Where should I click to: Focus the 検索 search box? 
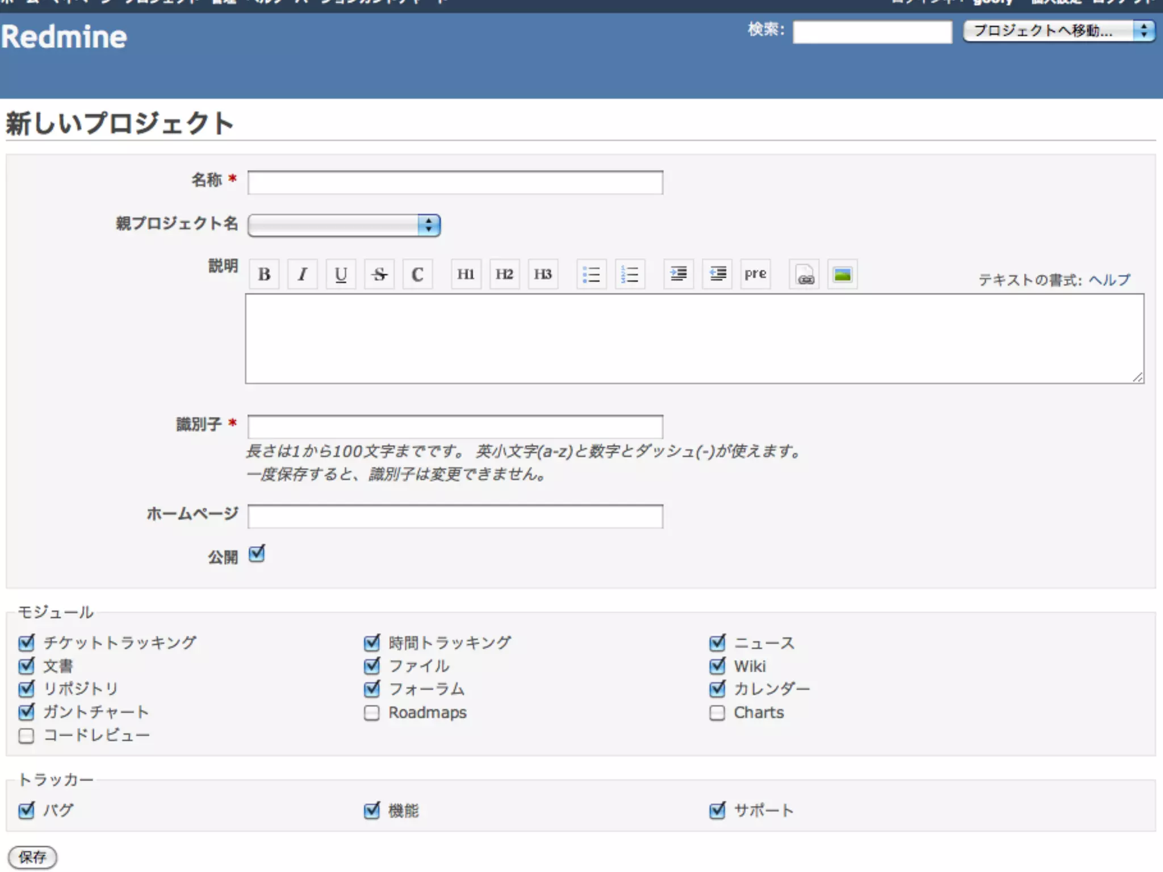pyautogui.click(x=872, y=32)
